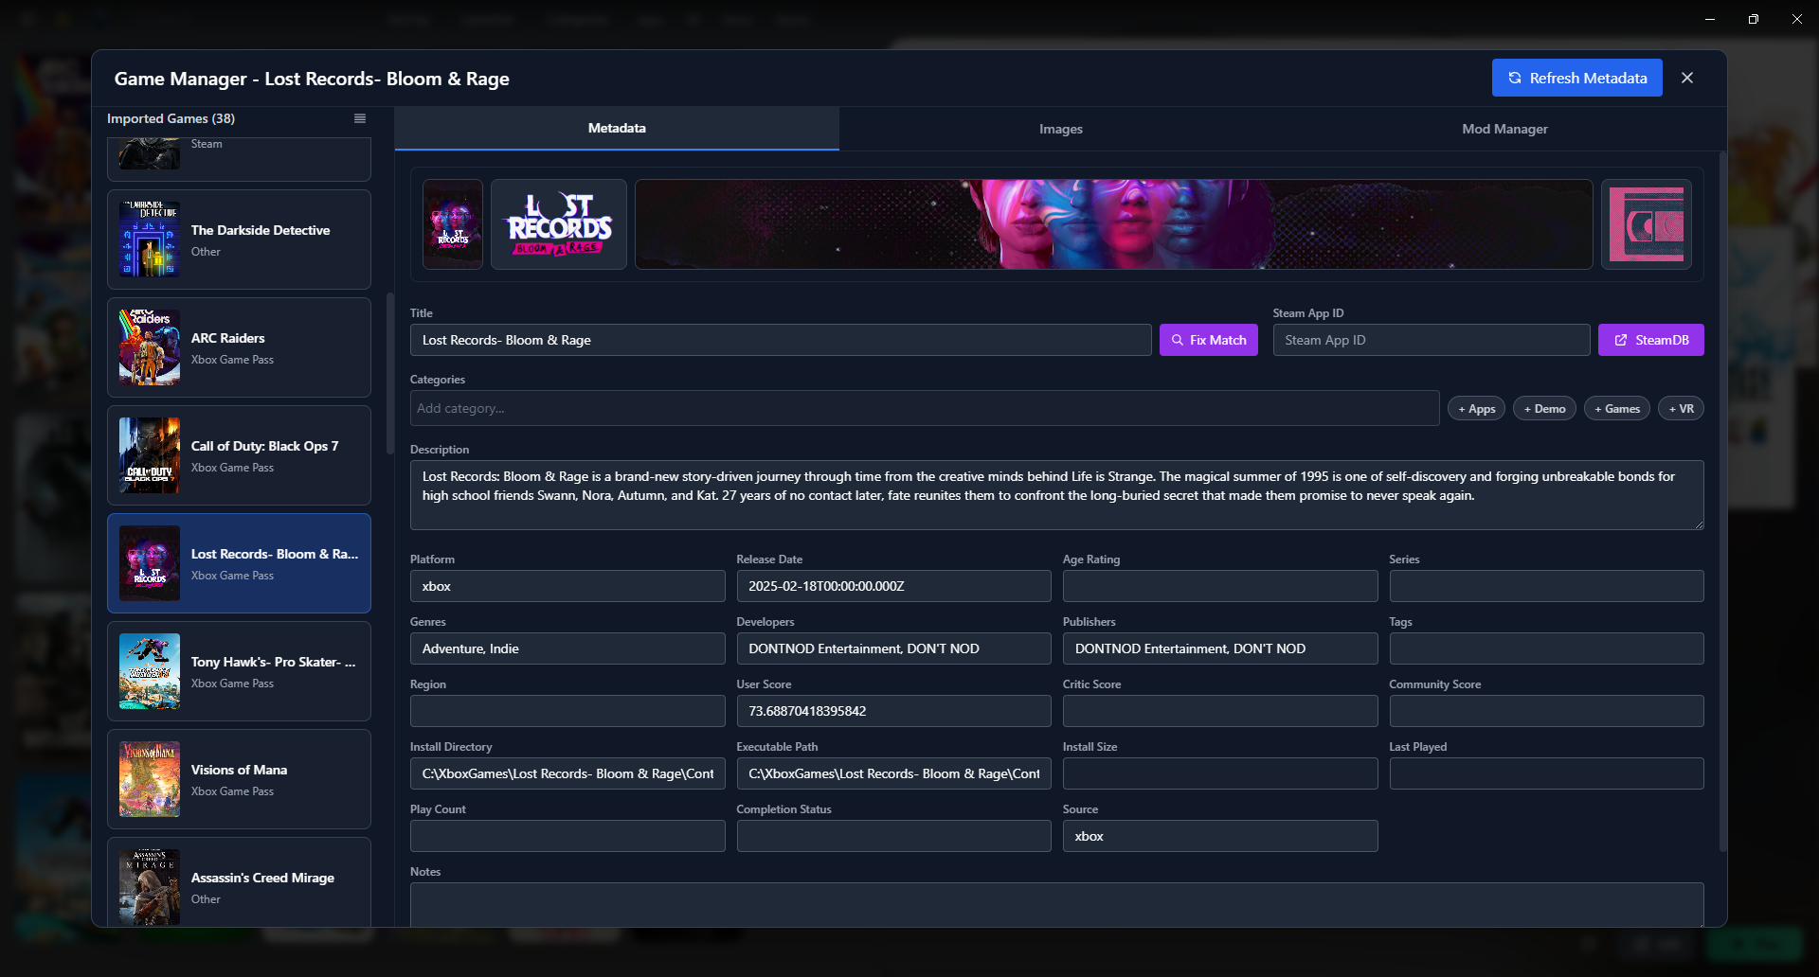Open the Mod Manager tab

click(1504, 129)
